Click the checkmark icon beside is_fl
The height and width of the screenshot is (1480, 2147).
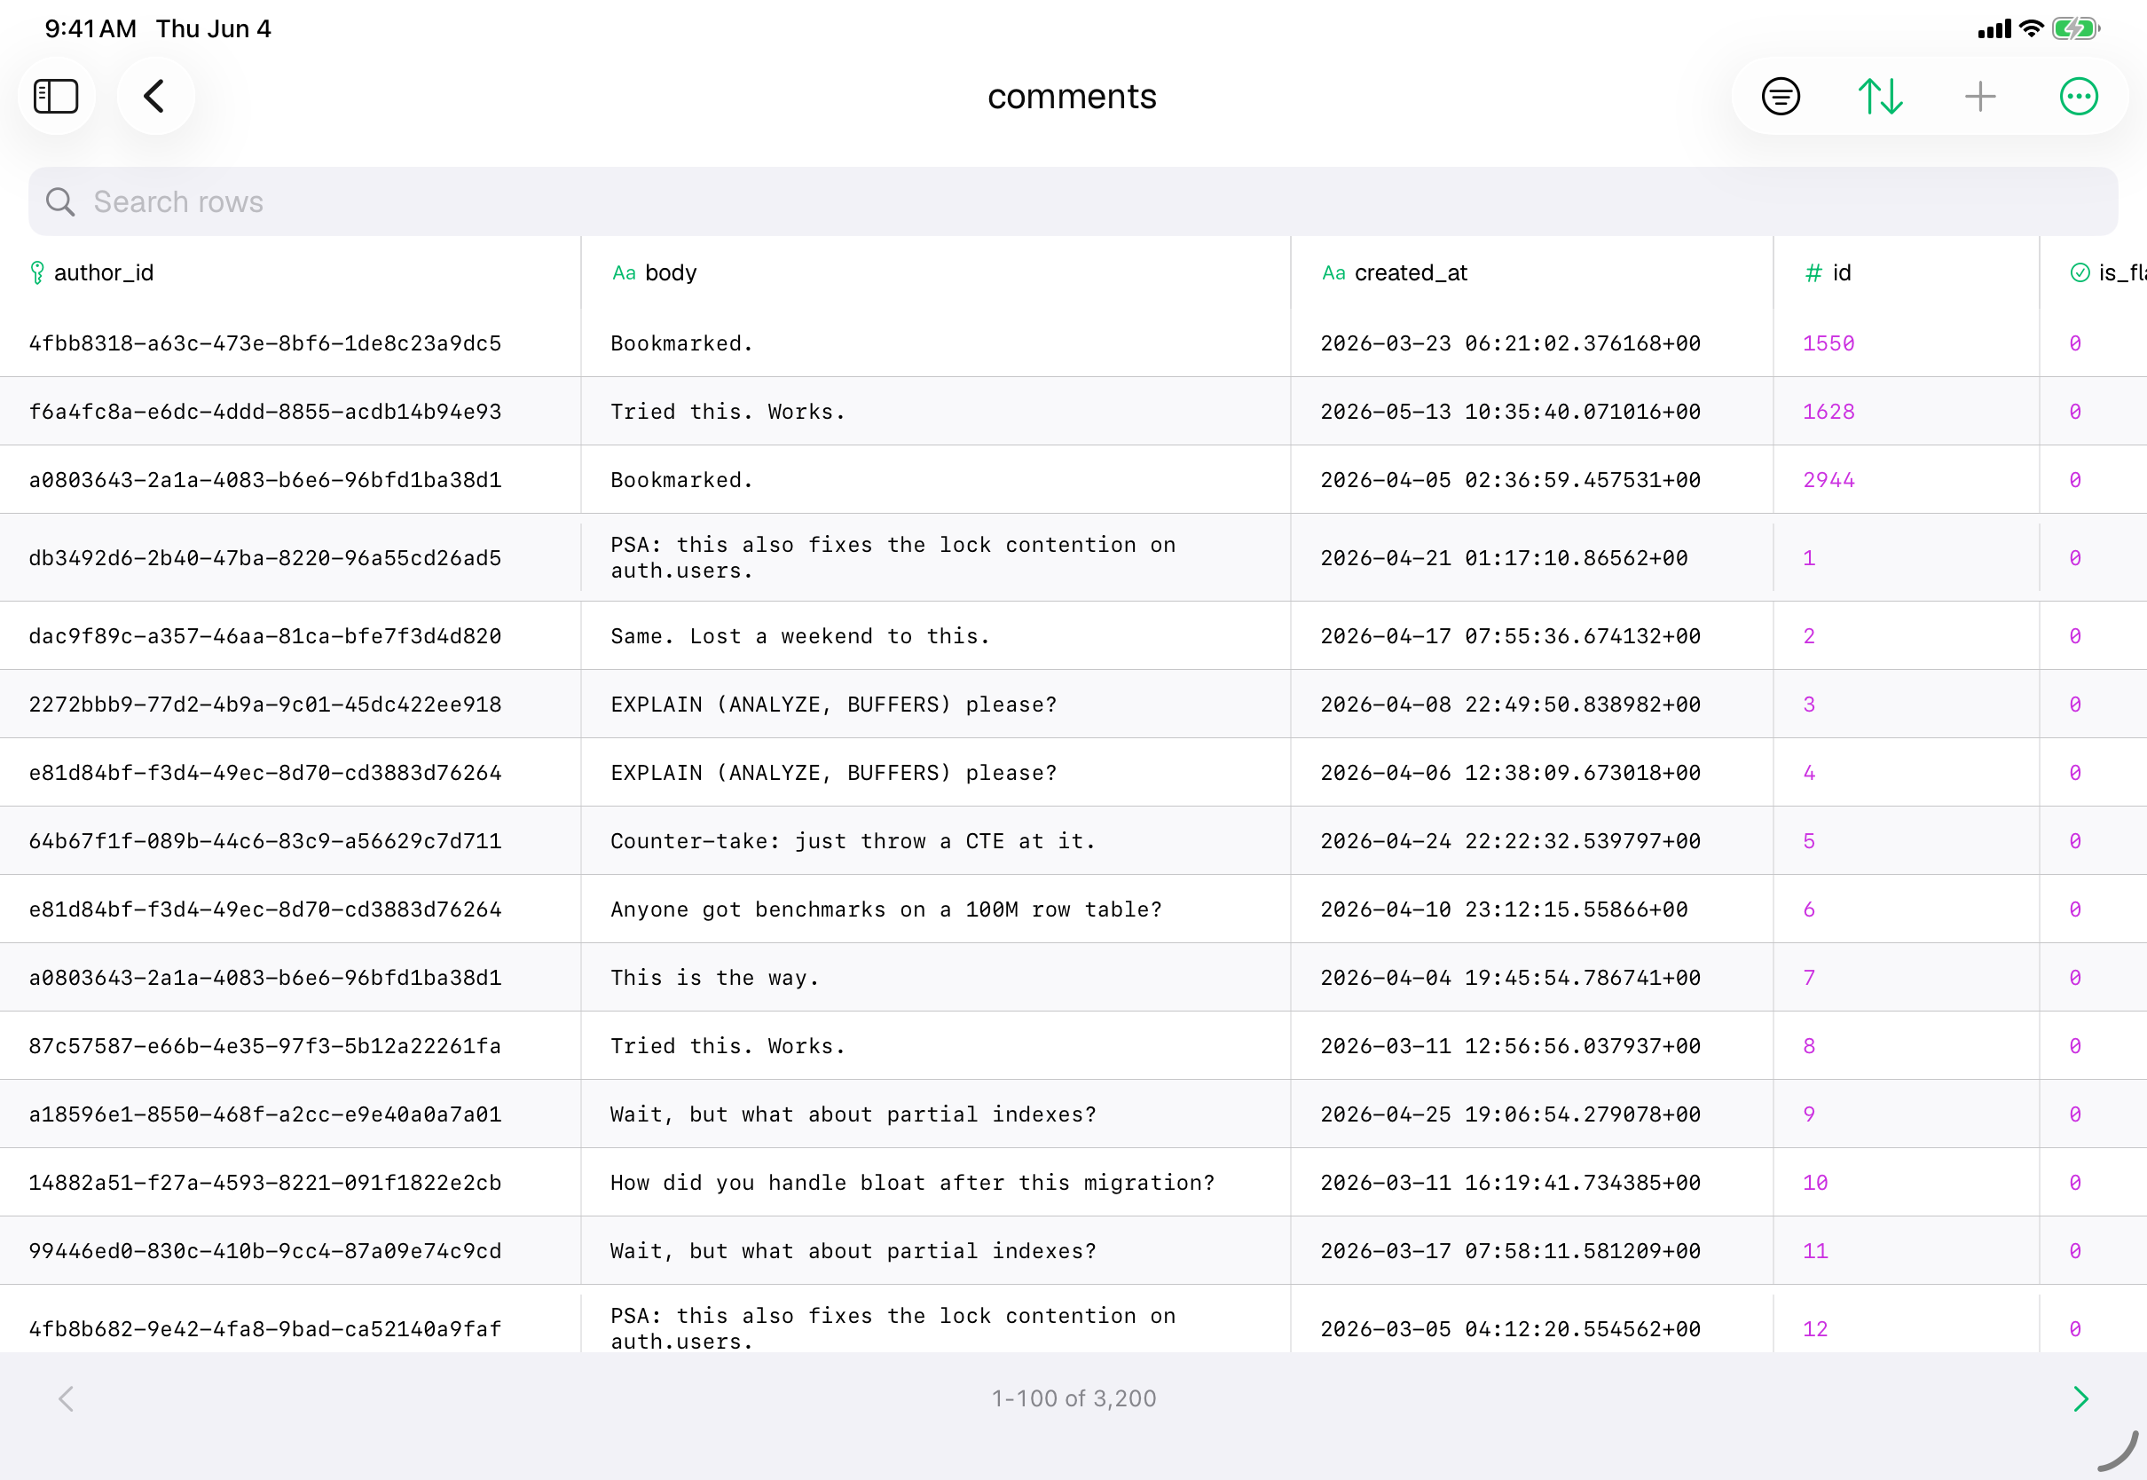pyautogui.click(x=2080, y=272)
